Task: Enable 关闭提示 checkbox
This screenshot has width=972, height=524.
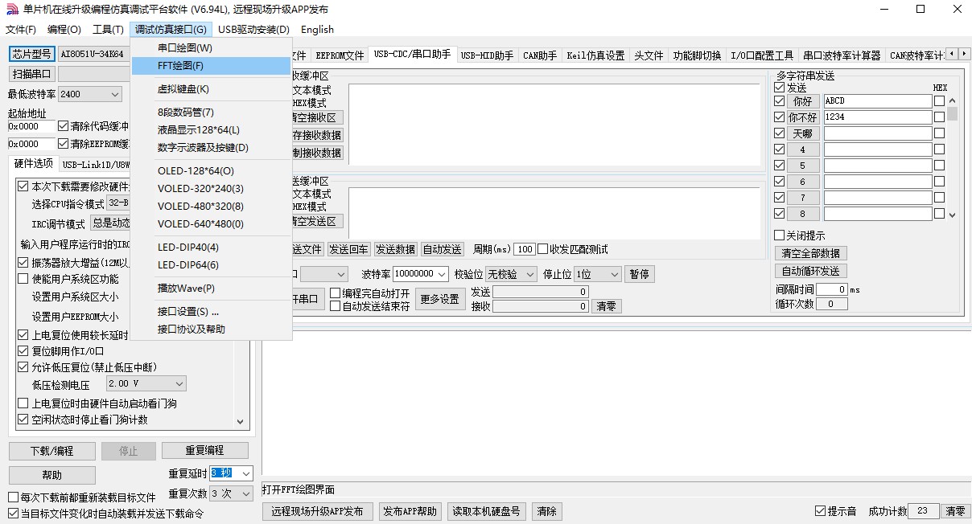Action: click(779, 235)
